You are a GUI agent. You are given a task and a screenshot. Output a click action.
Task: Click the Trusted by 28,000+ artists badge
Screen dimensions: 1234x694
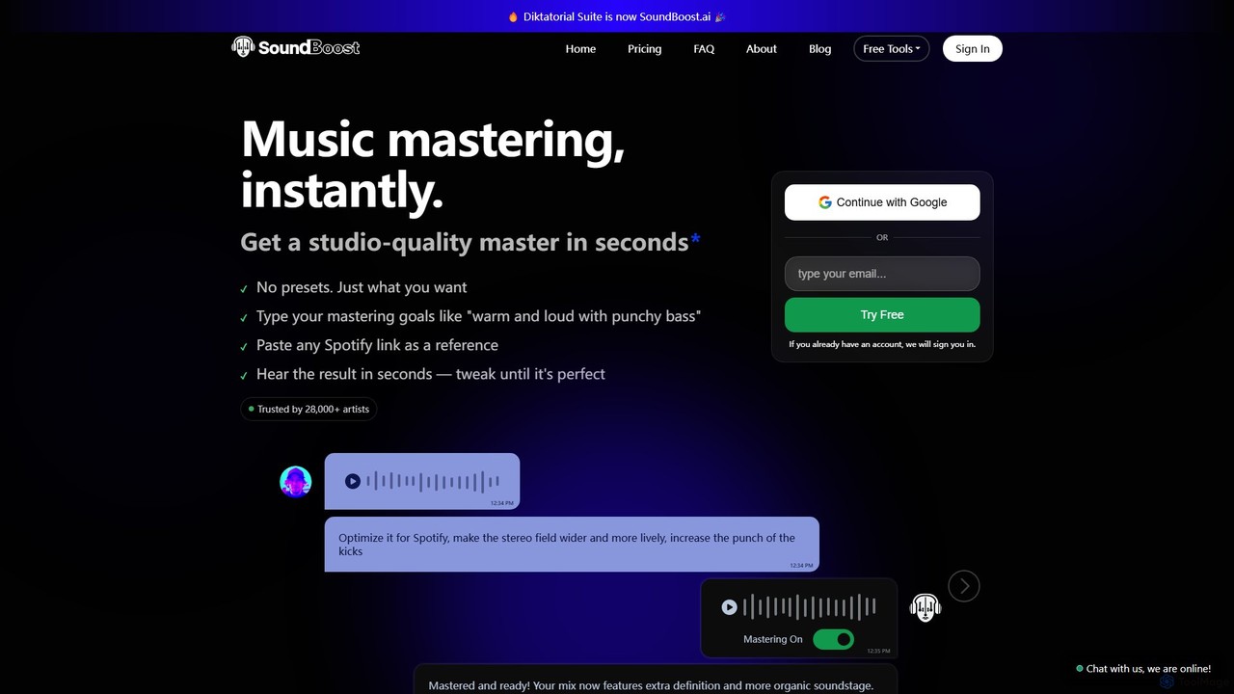[308, 409]
